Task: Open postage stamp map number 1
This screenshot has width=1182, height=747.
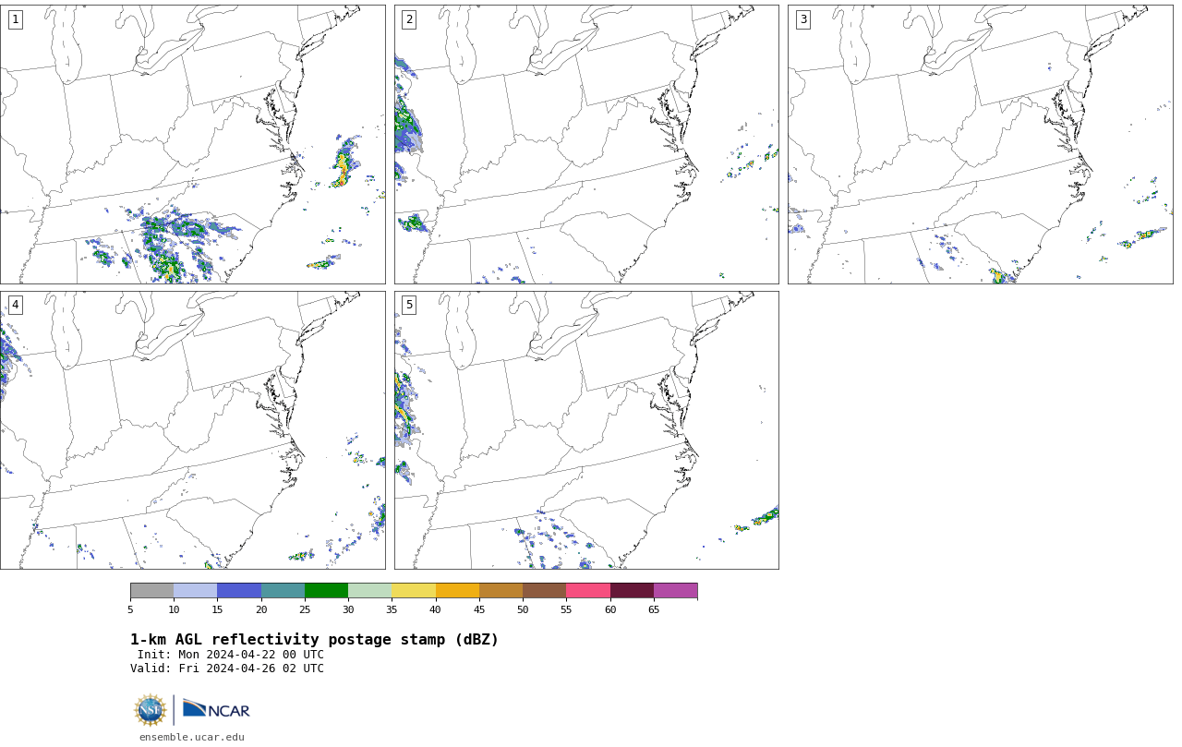Action: tap(192, 144)
